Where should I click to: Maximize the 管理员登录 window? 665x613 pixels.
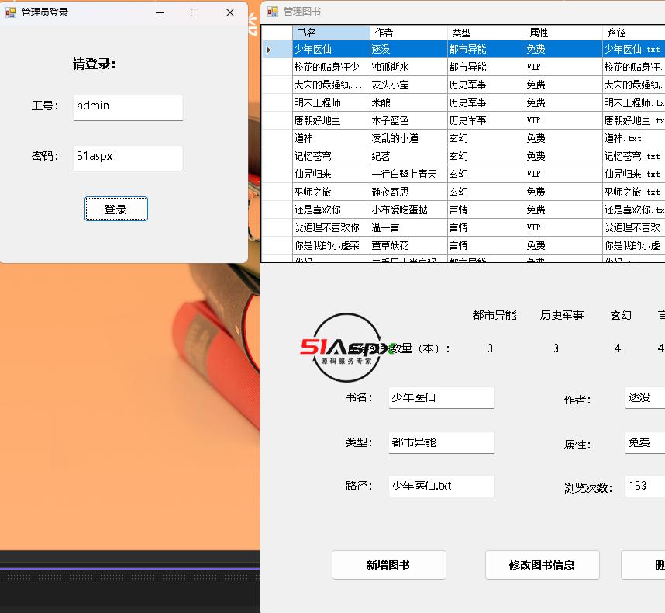click(x=195, y=12)
